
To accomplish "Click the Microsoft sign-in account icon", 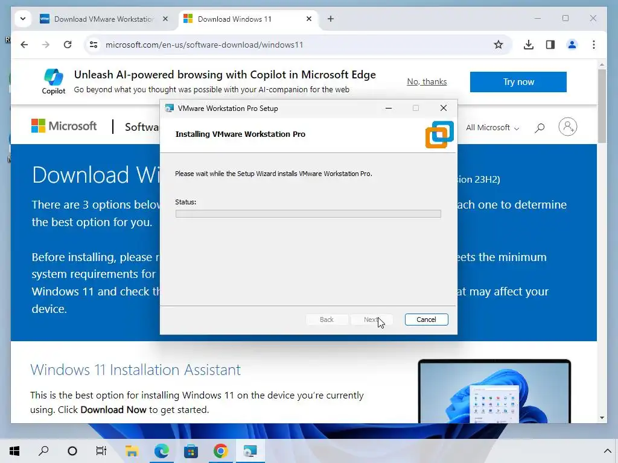I will [x=567, y=127].
